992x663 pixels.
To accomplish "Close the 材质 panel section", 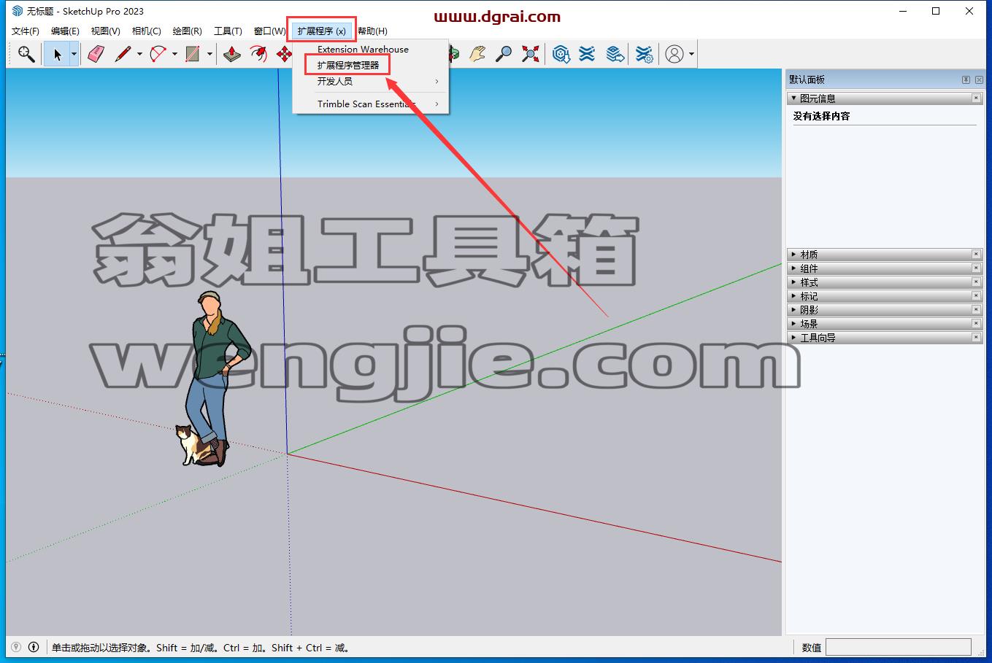I will click(976, 255).
